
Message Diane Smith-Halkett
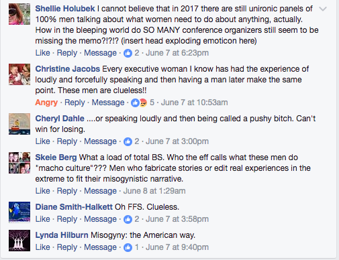coord(100,219)
